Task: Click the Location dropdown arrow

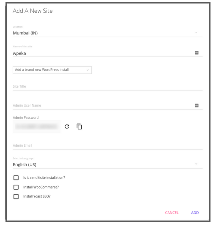Action: pyautogui.click(x=196, y=33)
